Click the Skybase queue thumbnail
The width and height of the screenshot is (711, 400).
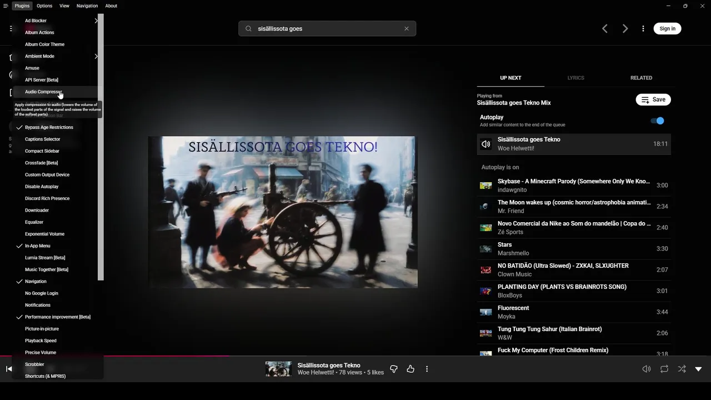tap(486, 186)
